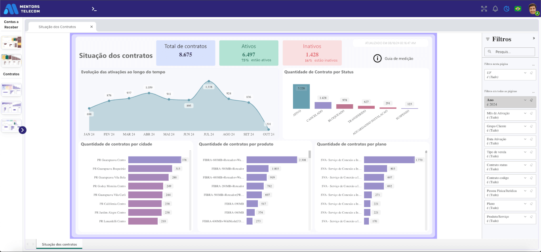Expand the left sidebar with arrow button

(23, 130)
